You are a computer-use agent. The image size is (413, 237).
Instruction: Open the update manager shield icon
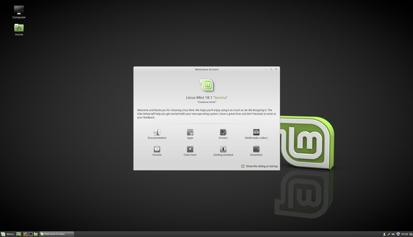point(398,234)
